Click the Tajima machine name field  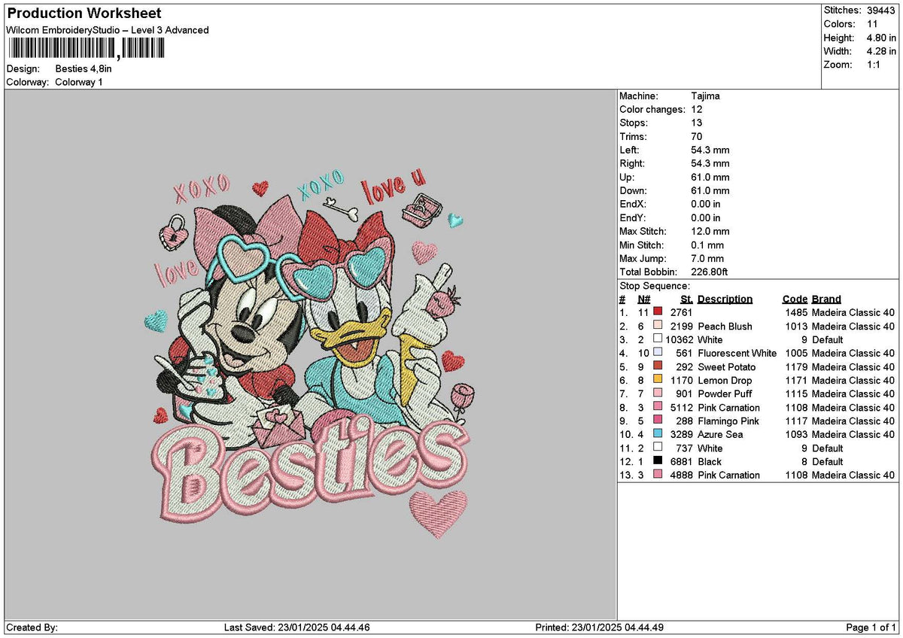705,96
